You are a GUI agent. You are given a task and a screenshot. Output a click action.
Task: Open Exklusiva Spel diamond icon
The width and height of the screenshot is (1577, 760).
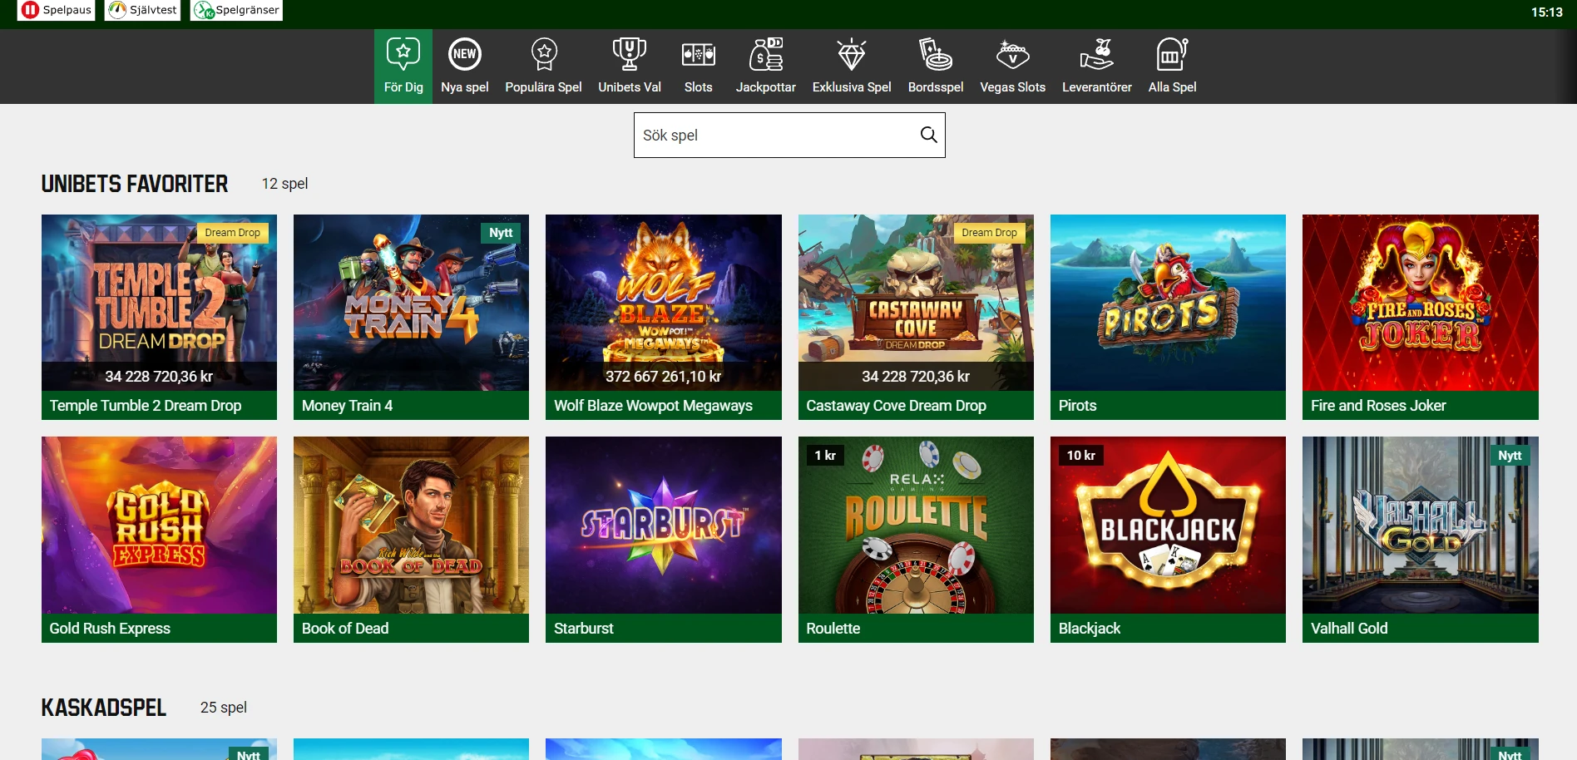click(x=852, y=55)
